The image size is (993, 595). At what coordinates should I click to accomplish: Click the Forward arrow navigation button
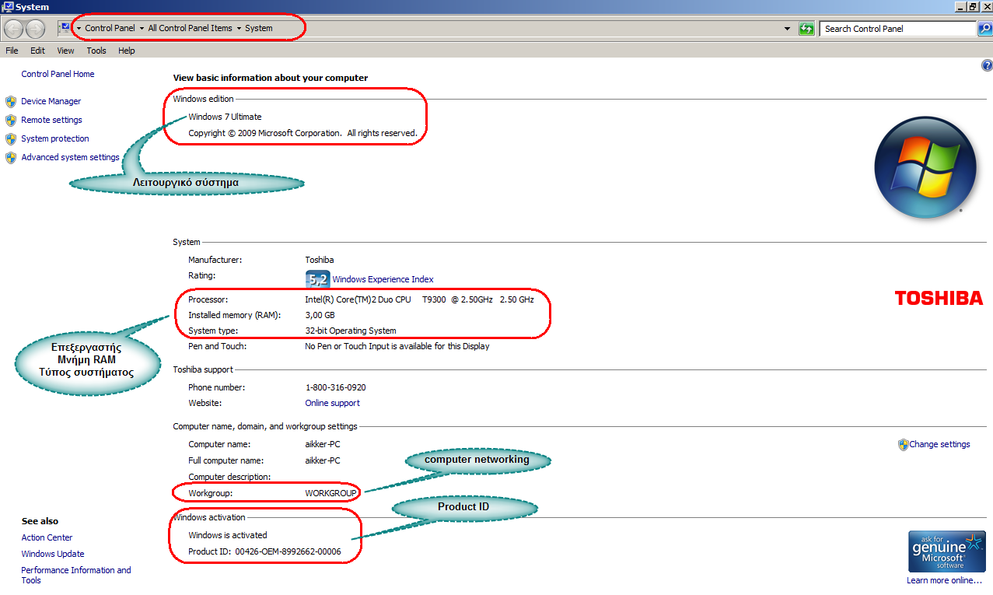pos(36,29)
